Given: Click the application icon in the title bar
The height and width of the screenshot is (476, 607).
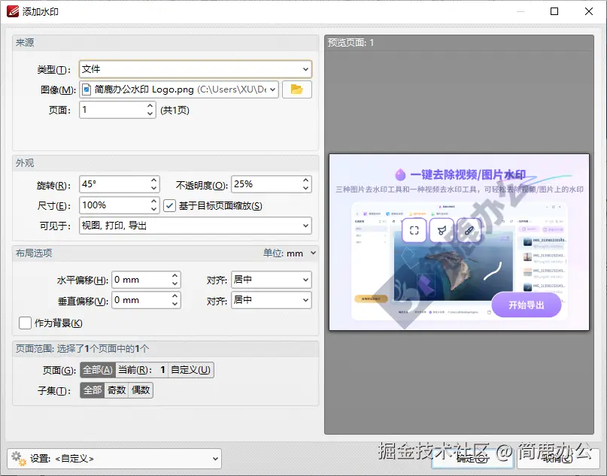Looking at the screenshot, I should click(x=13, y=11).
